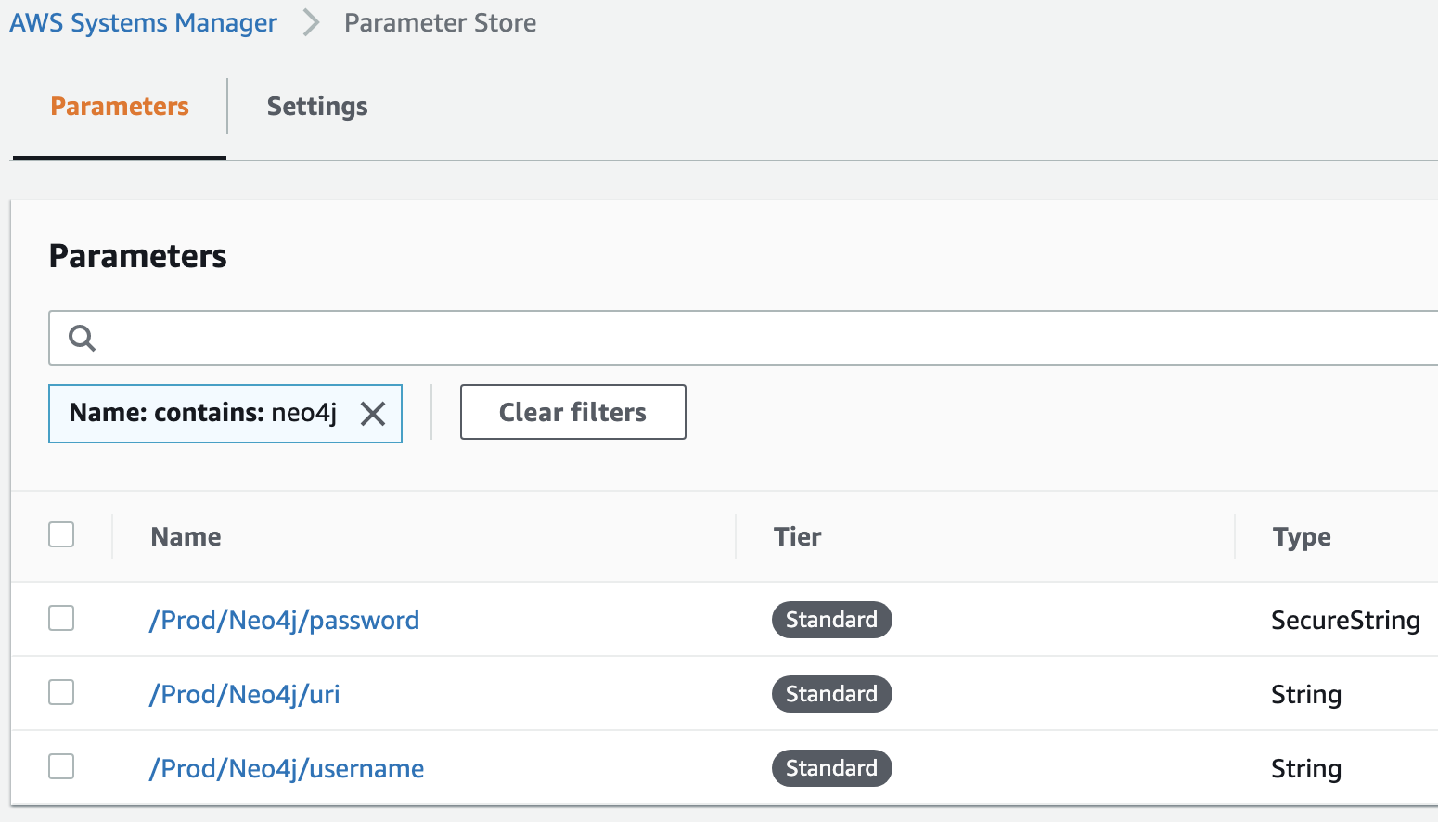Viewport: 1438px width, 822px height.
Task: Focus the parameter search input field
Action: tap(743, 338)
